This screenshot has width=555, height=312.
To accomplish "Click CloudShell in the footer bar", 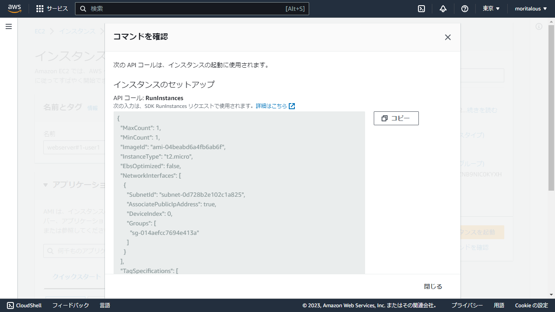I will (24, 305).
